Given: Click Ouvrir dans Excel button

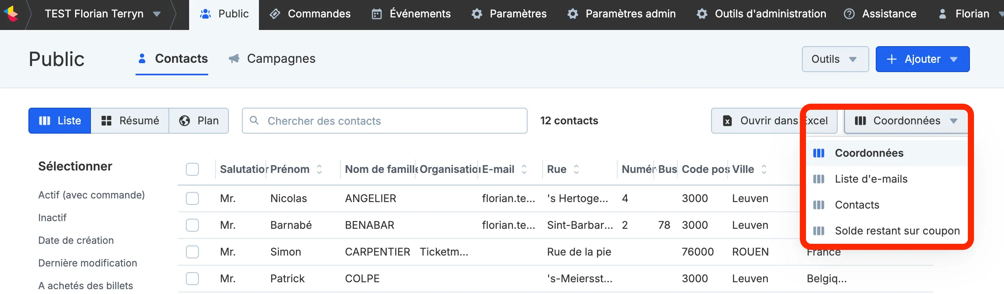Looking at the screenshot, I should [x=774, y=121].
